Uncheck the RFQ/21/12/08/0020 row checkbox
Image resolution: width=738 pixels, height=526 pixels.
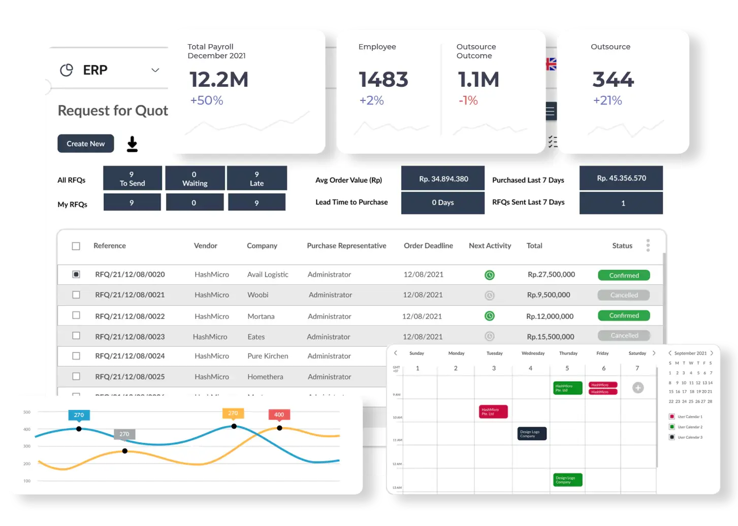(76, 274)
